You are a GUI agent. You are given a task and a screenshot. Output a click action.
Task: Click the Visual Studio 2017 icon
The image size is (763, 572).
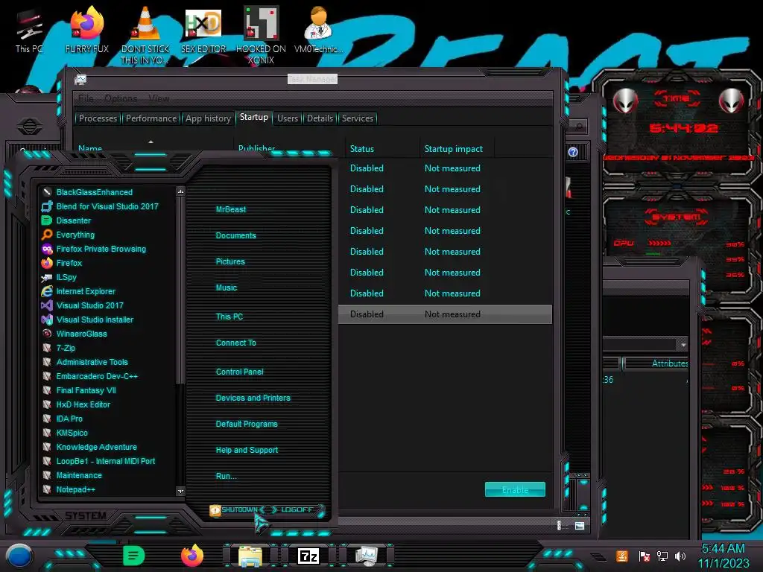pyautogui.click(x=47, y=305)
